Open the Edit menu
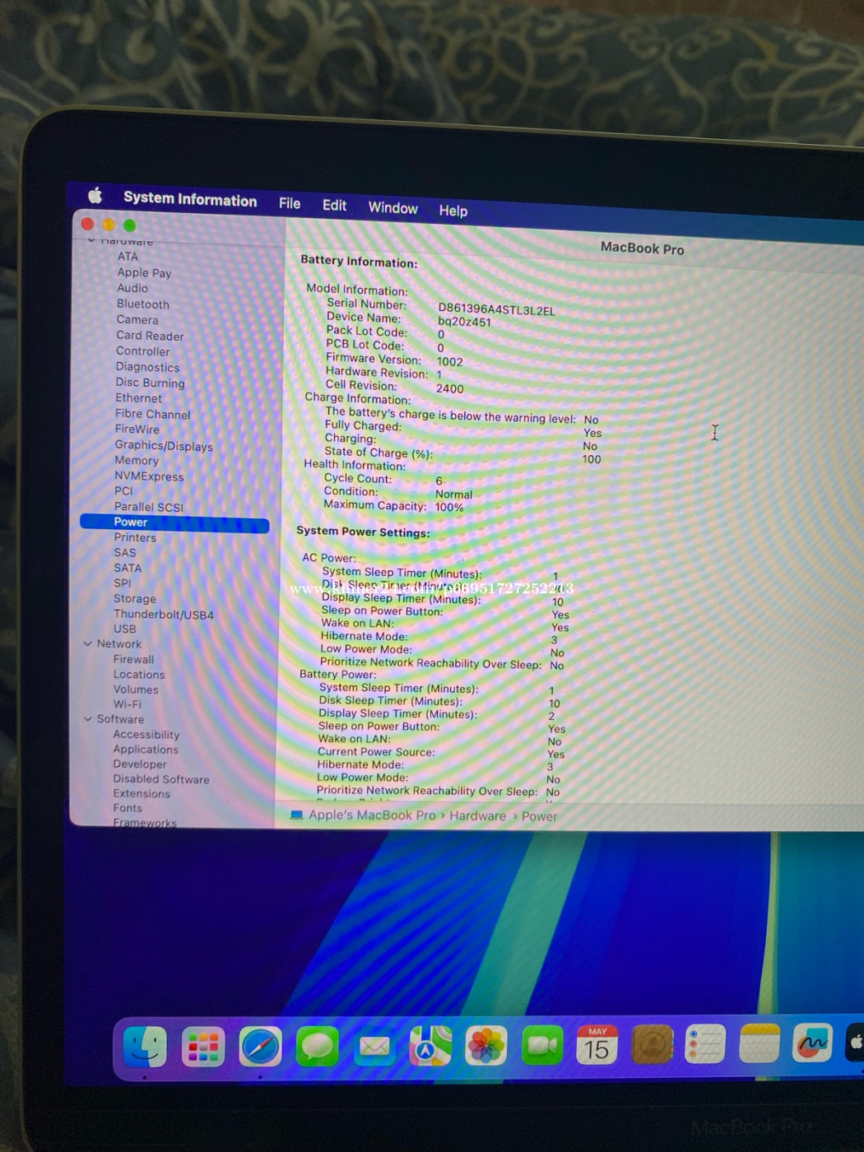Screen dimensions: 864x1152 (334, 205)
